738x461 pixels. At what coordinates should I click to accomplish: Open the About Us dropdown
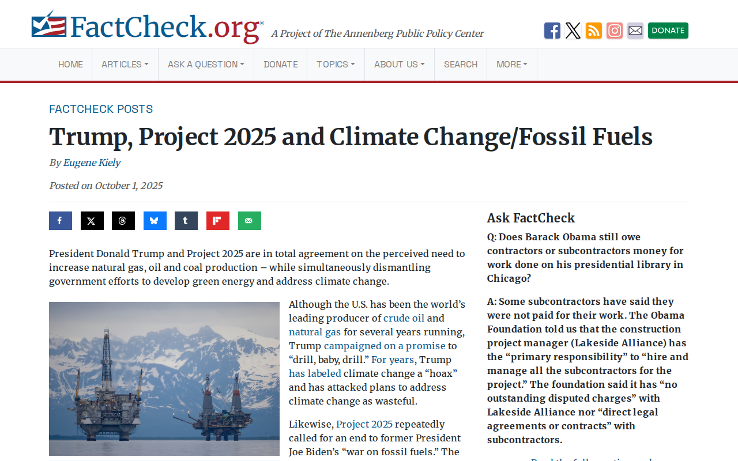coord(400,65)
